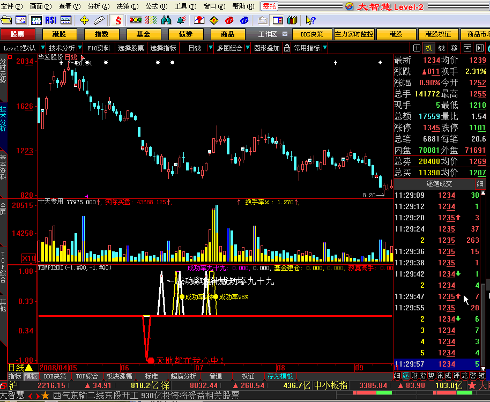
Task: Switch to the 超赢分析 bottom tab
Action: point(183,376)
